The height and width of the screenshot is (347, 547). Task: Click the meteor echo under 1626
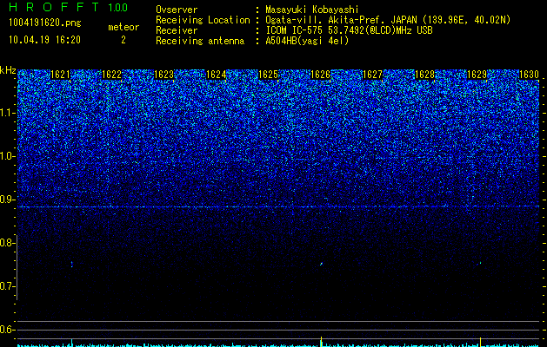click(321, 265)
